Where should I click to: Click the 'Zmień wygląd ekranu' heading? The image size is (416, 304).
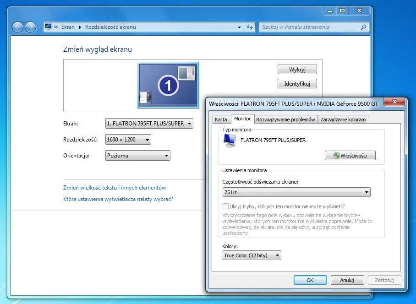point(98,49)
